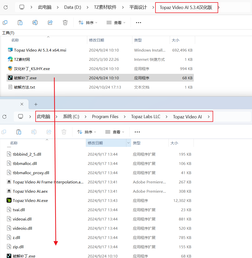Click the computer monitor icon in the lower address bar
The image size is (252, 258).
[x=21, y=117]
